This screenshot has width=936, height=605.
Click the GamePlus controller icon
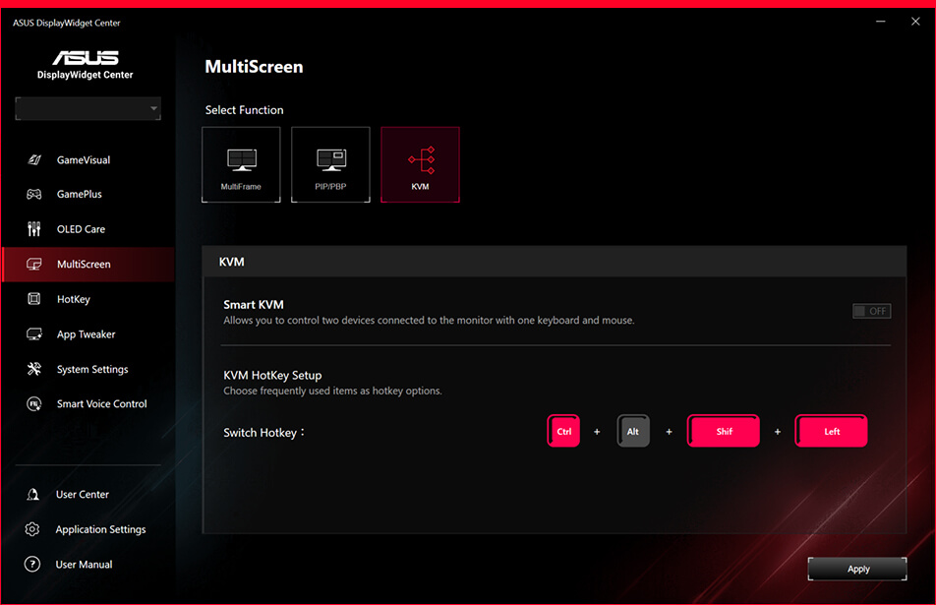point(34,194)
